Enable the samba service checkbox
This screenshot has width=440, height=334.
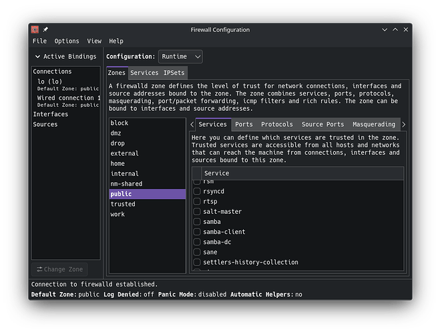pos(197,222)
